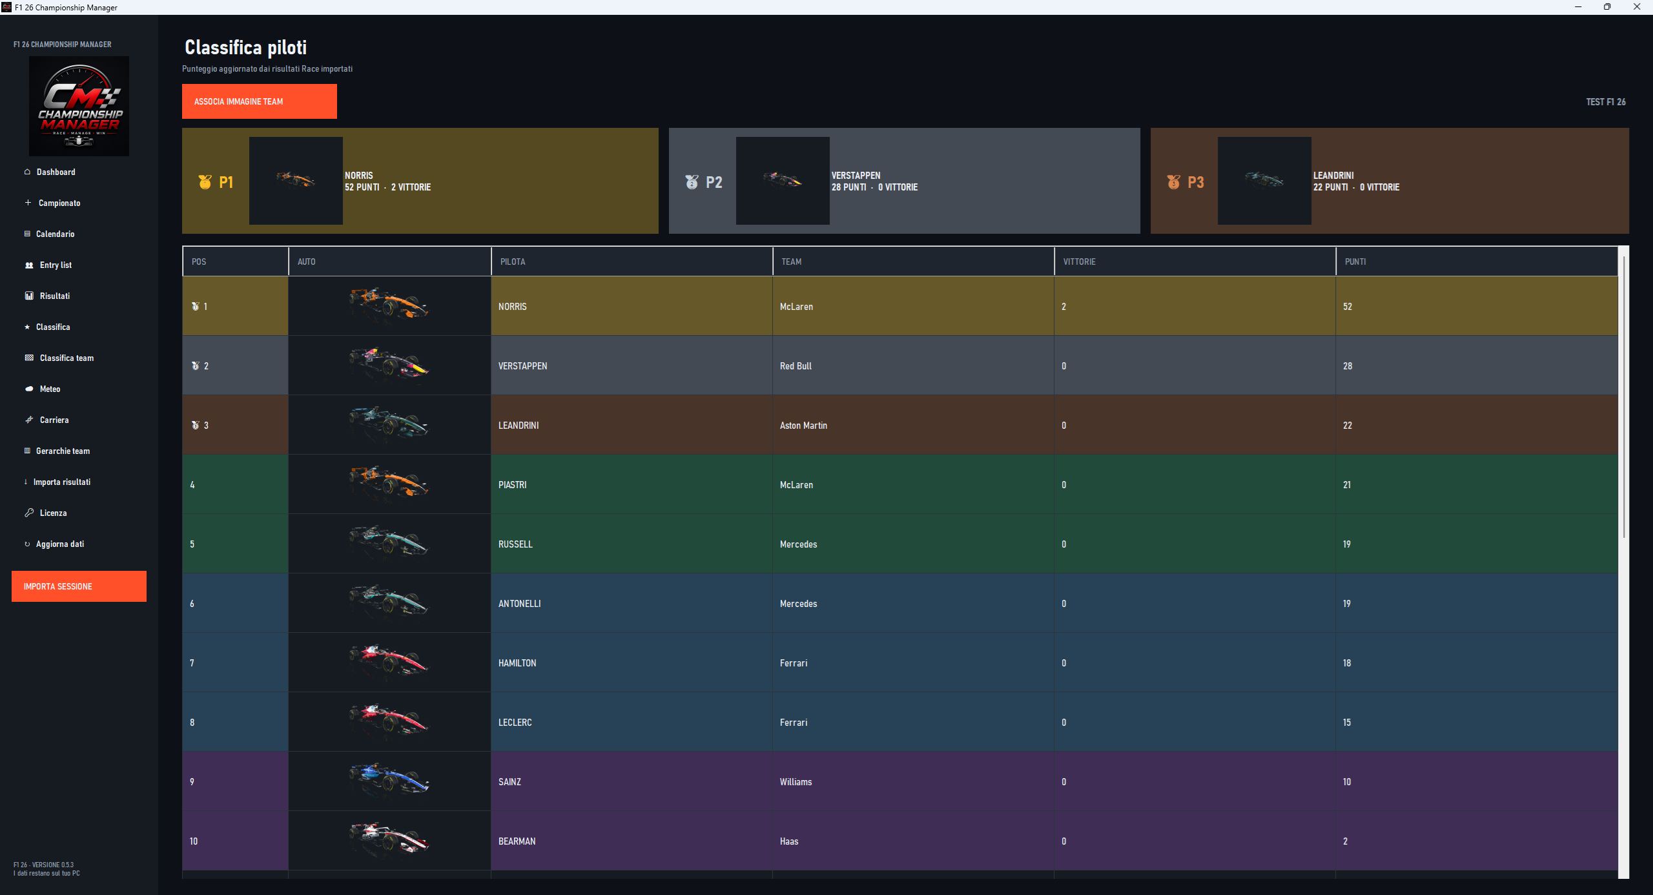
Task: Click the Risultati chart icon
Action: (29, 296)
